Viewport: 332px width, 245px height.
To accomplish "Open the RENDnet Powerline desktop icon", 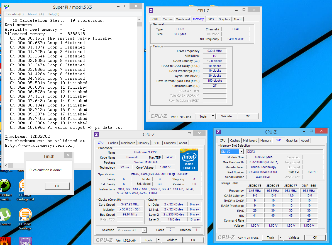I will [x=6, y=190].
